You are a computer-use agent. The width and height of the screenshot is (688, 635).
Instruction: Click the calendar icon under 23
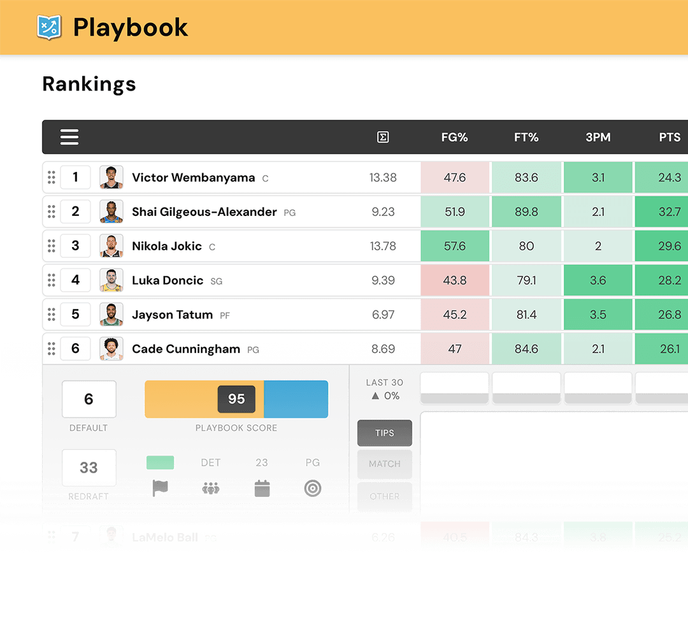pyautogui.click(x=262, y=489)
